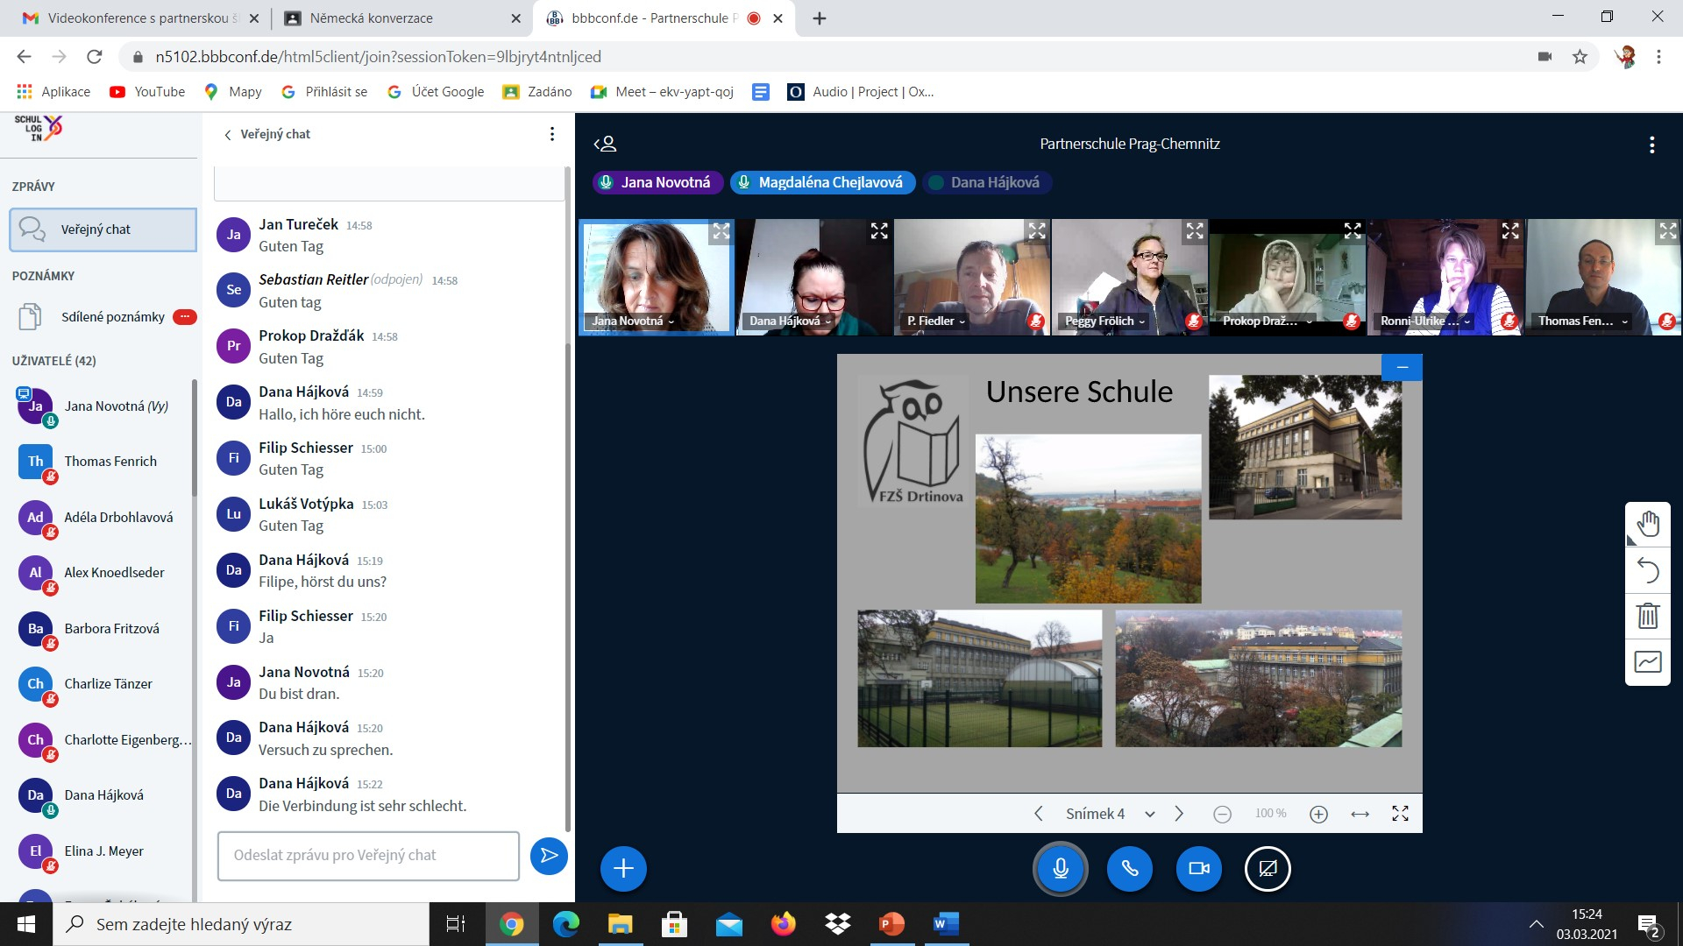1683x946 pixels.
Task: Select user Charlize Tänzer in list
Action: (x=103, y=685)
